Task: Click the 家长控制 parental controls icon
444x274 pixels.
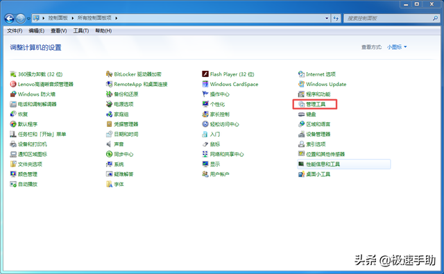Action: (x=205, y=114)
